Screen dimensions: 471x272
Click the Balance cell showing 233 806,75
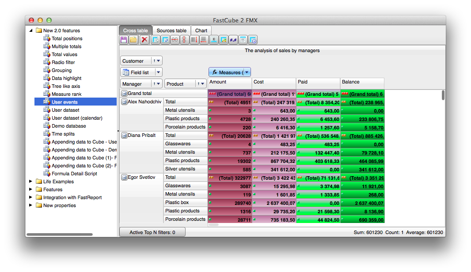coord(362,119)
